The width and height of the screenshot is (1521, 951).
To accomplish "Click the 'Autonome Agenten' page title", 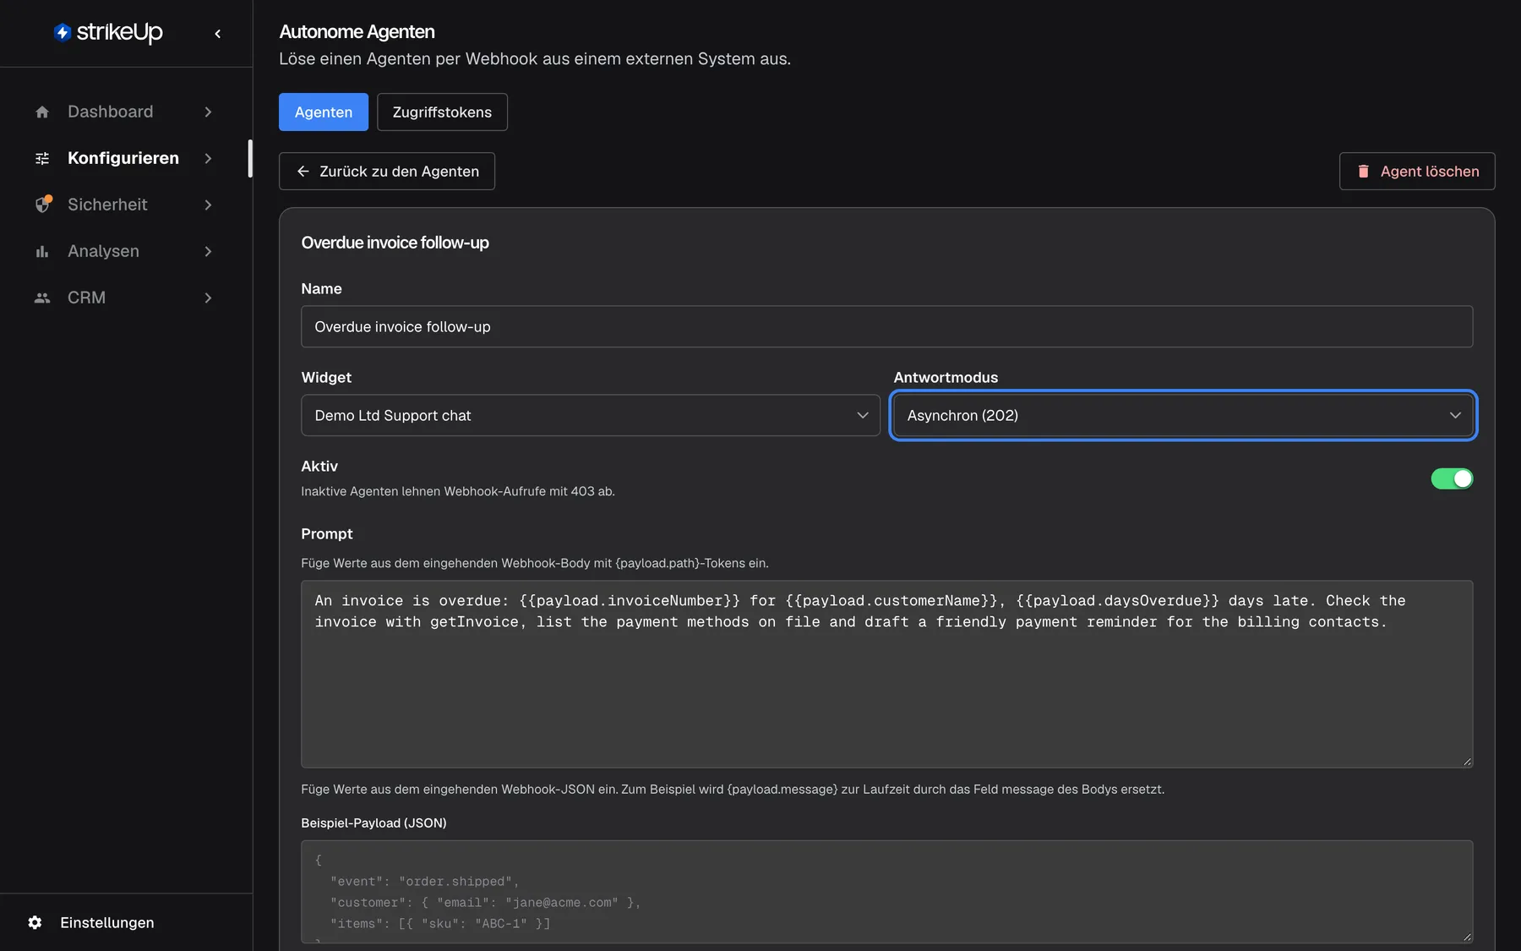I will coord(357,31).
